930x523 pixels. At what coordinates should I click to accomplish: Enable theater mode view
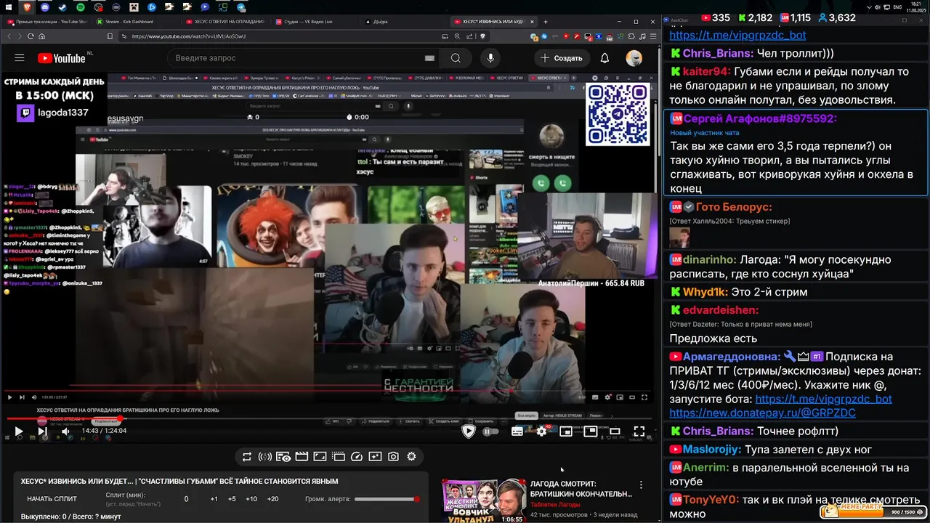coord(615,431)
